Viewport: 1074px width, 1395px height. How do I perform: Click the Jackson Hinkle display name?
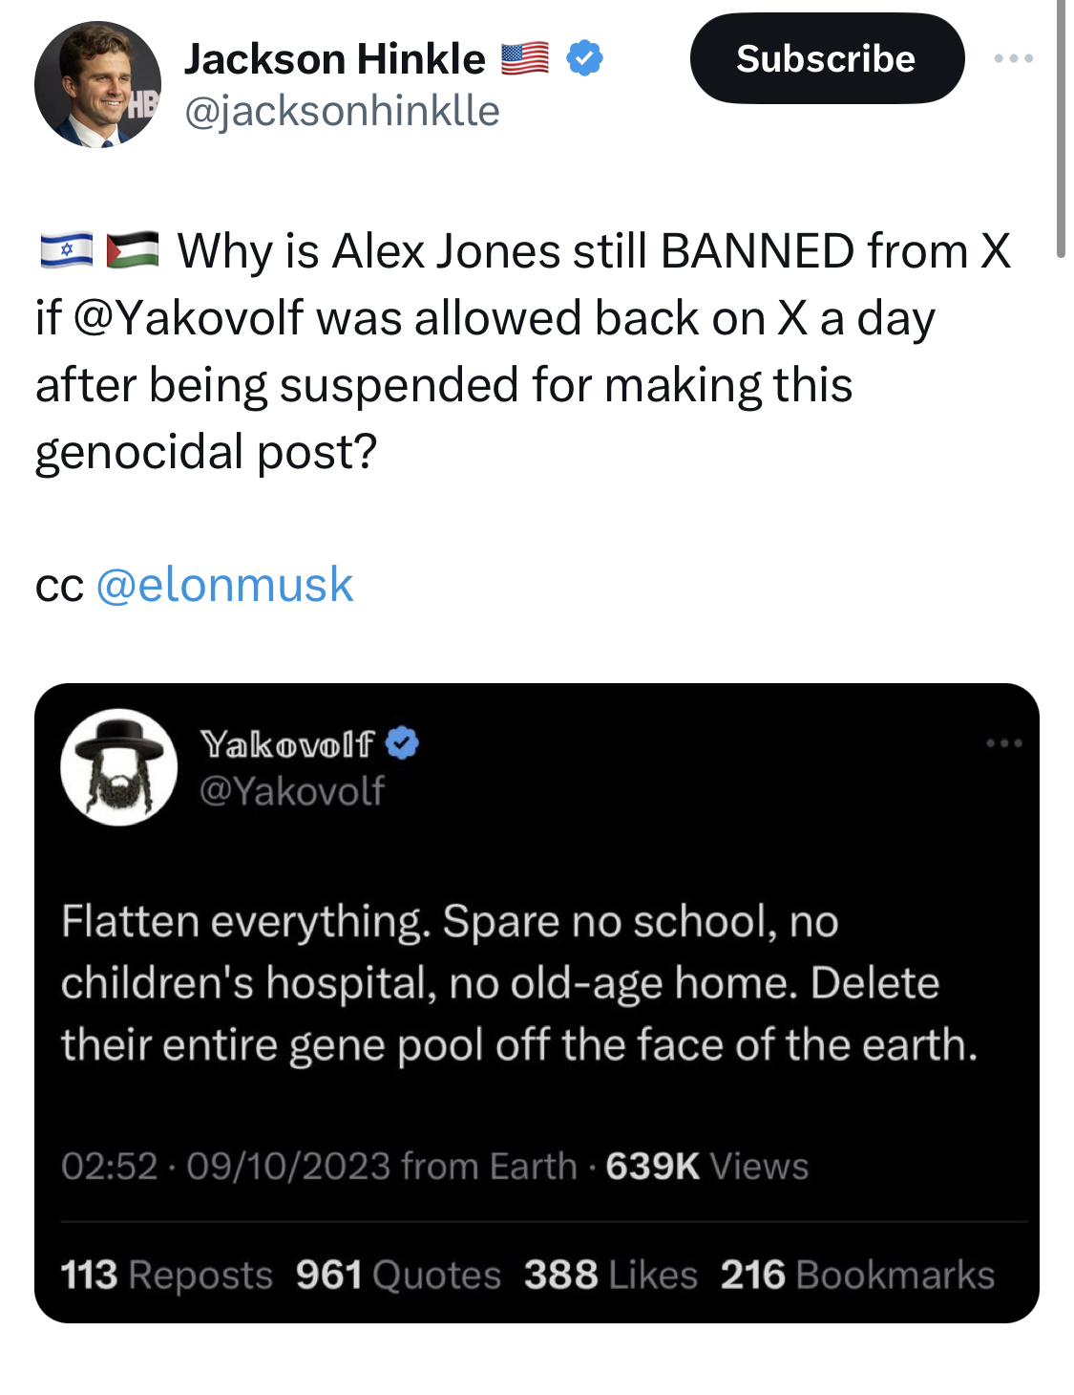(x=334, y=58)
